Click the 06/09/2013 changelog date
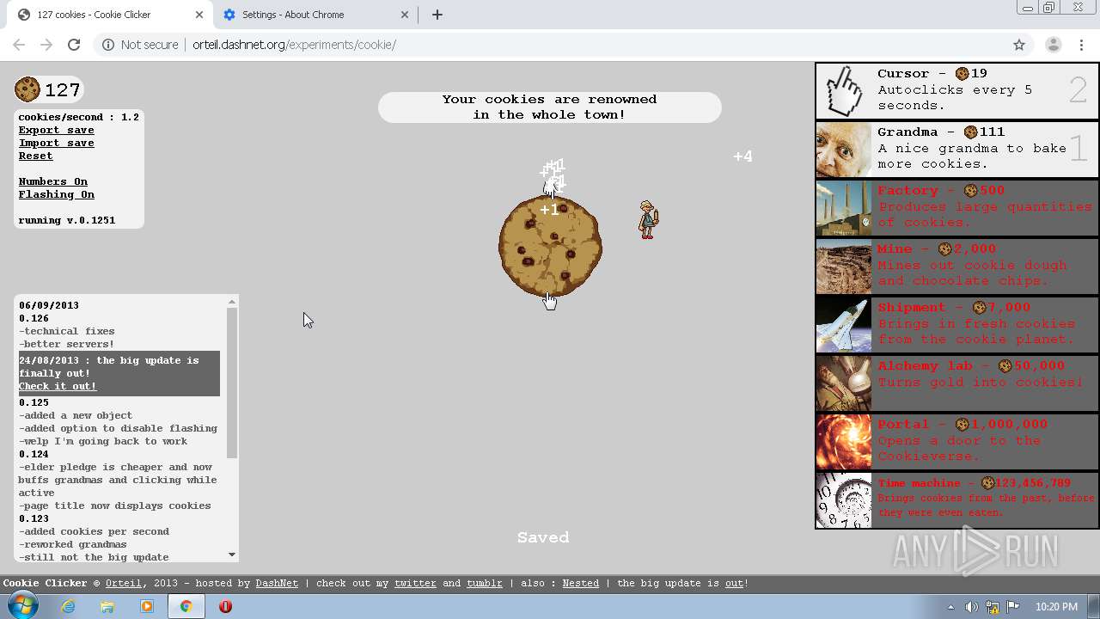 click(49, 305)
